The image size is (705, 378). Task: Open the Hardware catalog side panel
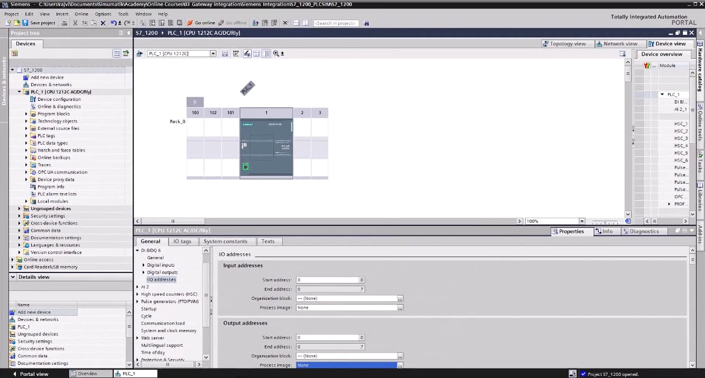click(x=700, y=69)
